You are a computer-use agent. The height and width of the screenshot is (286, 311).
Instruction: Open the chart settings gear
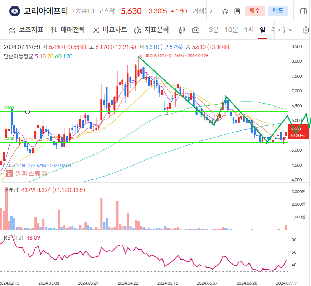coord(307,31)
